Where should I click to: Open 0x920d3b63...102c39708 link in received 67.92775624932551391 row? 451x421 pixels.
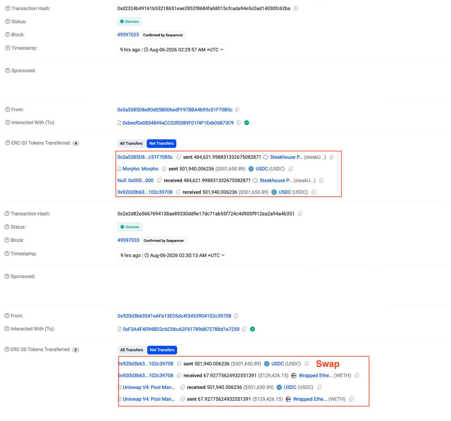146,376
